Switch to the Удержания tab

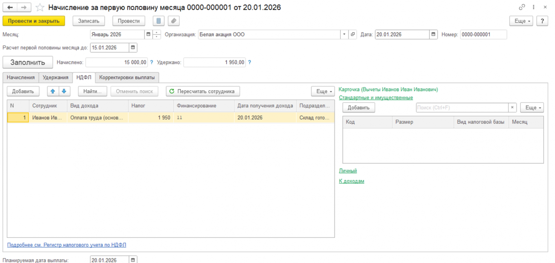pyautogui.click(x=55, y=77)
